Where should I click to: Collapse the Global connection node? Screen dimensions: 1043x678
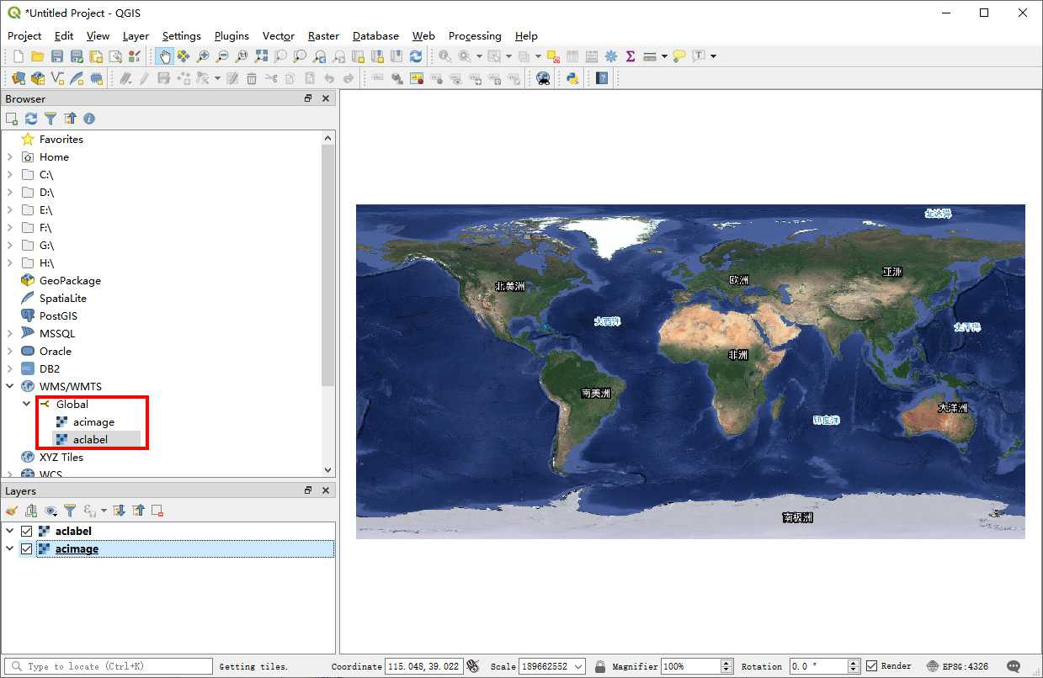tap(27, 404)
